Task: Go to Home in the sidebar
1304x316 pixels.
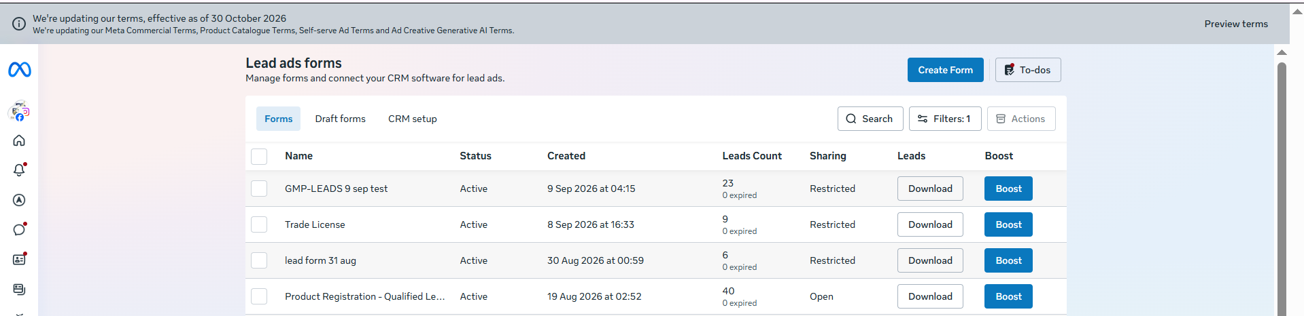Action: 19,140
